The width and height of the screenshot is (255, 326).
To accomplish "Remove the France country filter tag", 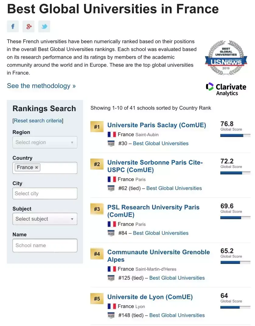I will [x=37, y=167].
